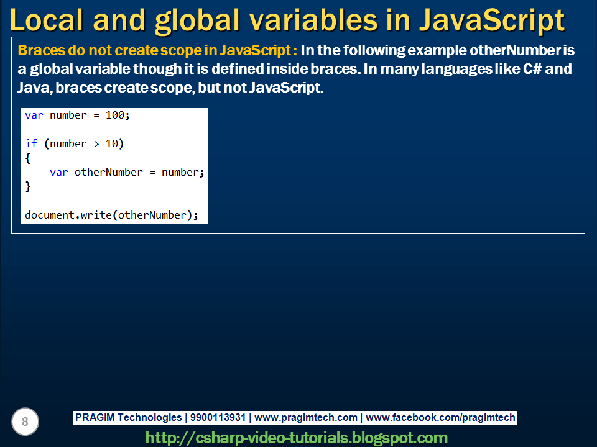Click the 'document.write(otherNumber);' code line

(111, 215)
